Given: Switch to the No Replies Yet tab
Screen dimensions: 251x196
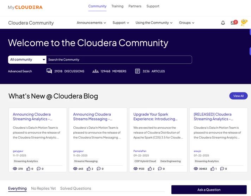Looking at the screenshot, I should (x=43, y=188).
